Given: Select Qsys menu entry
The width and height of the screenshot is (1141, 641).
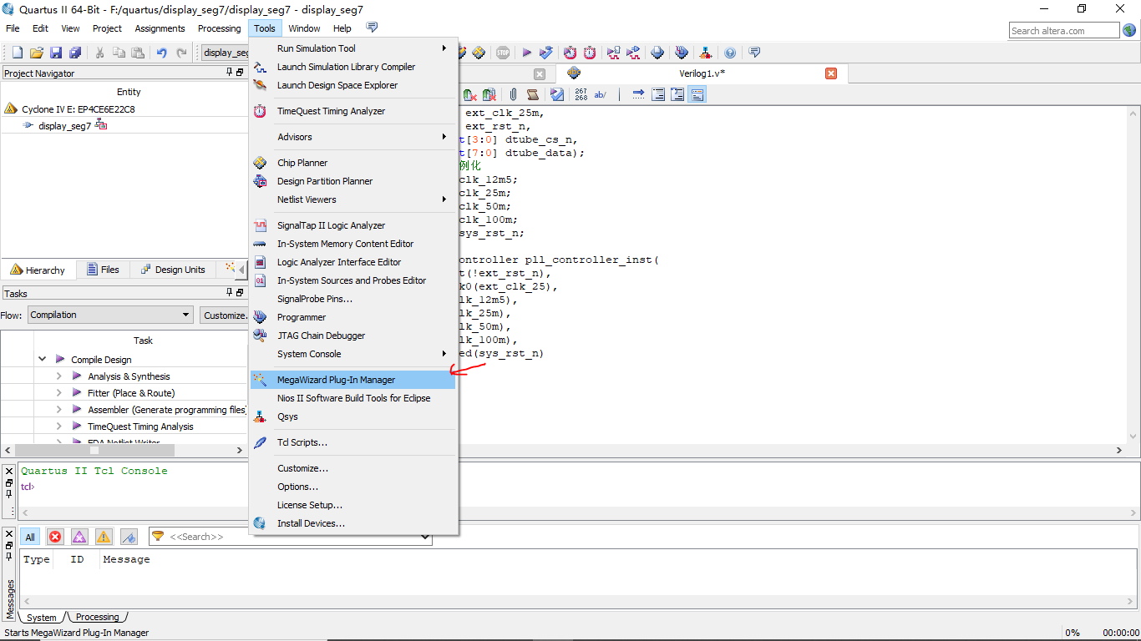Looking at the screenshot, I should (x=354, y=416).
